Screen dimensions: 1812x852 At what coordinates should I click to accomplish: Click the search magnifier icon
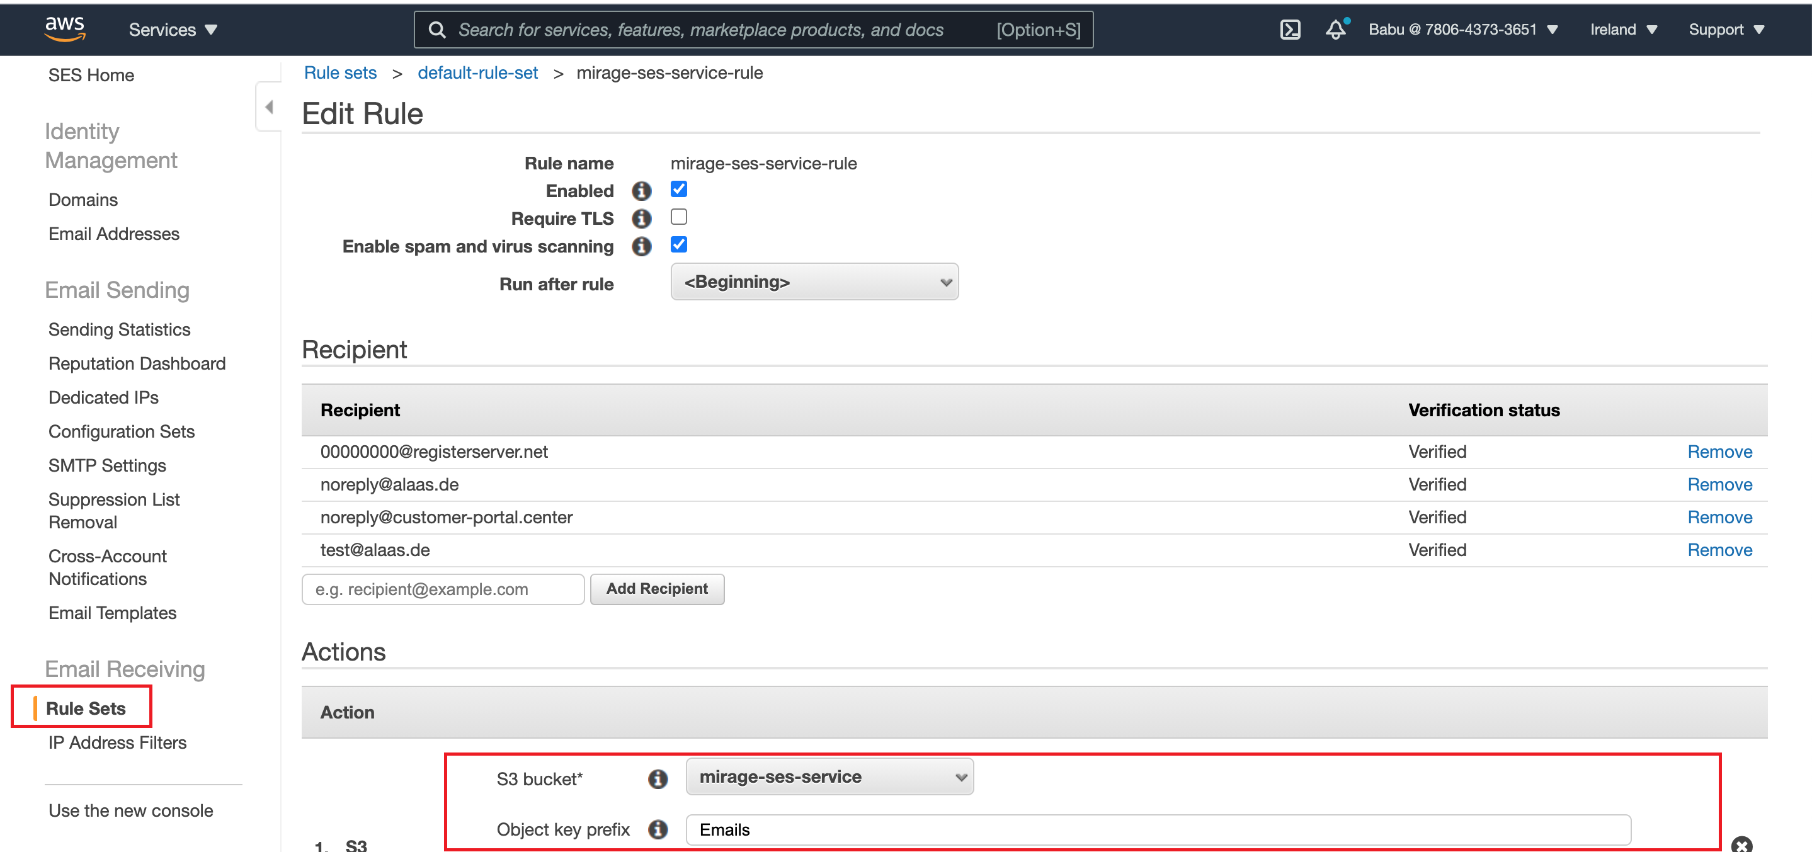(x=437, y=30)
